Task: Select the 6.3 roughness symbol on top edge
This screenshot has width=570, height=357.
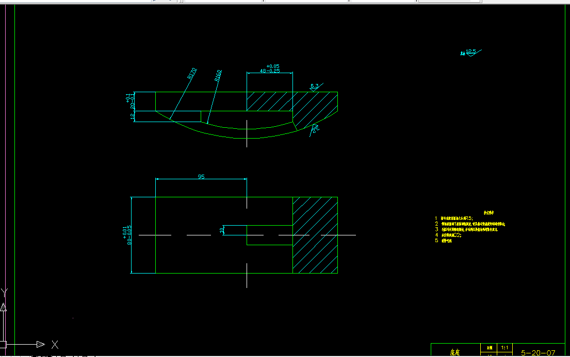Action: tap(316, 87)
